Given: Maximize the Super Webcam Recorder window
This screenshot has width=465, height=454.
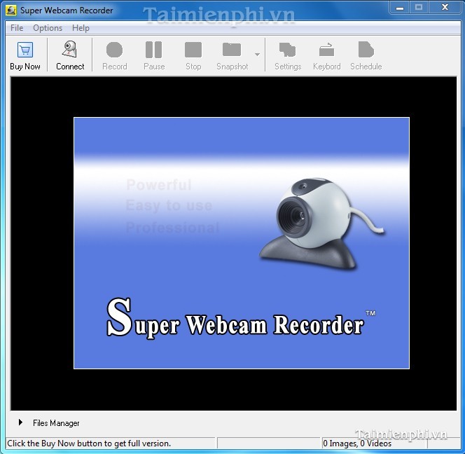Looking at the screenshot, I should tap(419, 8).
